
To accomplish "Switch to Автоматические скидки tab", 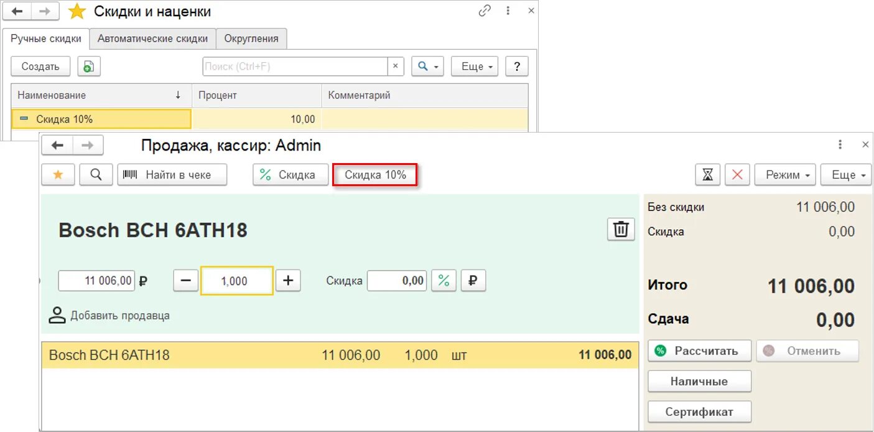I will 153,39.
